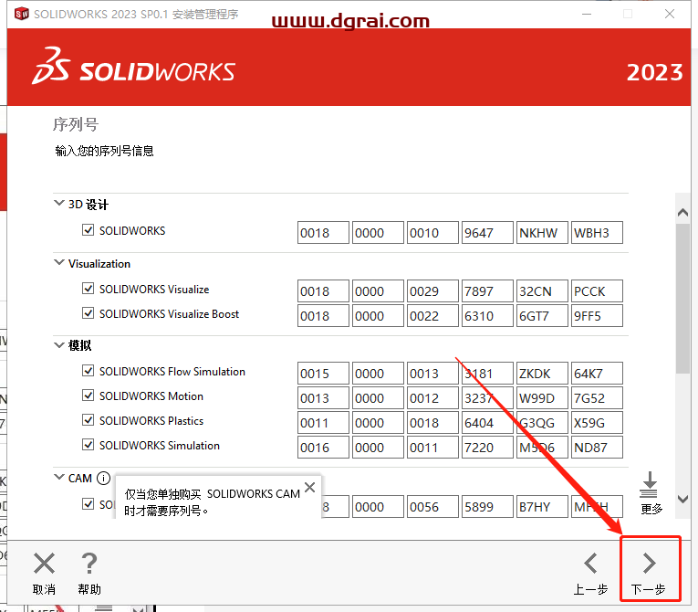698x612 pixels.
Task: Click SOLIDWORKS serial field containing NKHW
Action: coord(542,233)
